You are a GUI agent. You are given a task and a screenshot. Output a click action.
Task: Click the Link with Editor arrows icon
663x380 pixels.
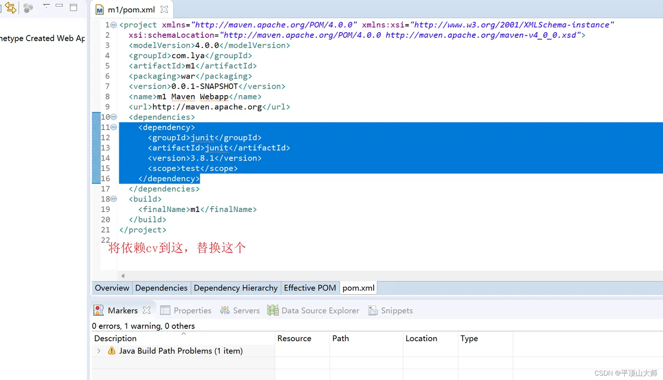[10, 8]
